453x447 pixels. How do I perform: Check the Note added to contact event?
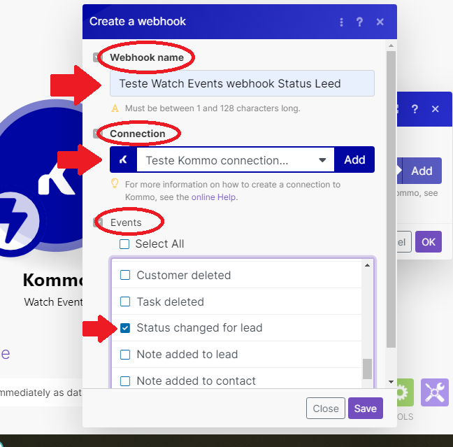tap(125, 381)
